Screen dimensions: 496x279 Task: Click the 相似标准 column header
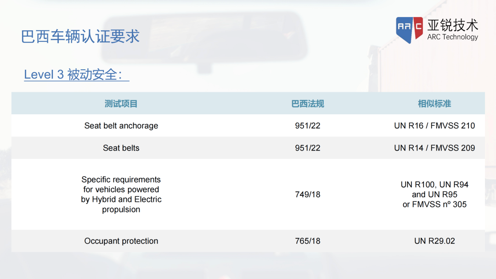click(434, 104)
